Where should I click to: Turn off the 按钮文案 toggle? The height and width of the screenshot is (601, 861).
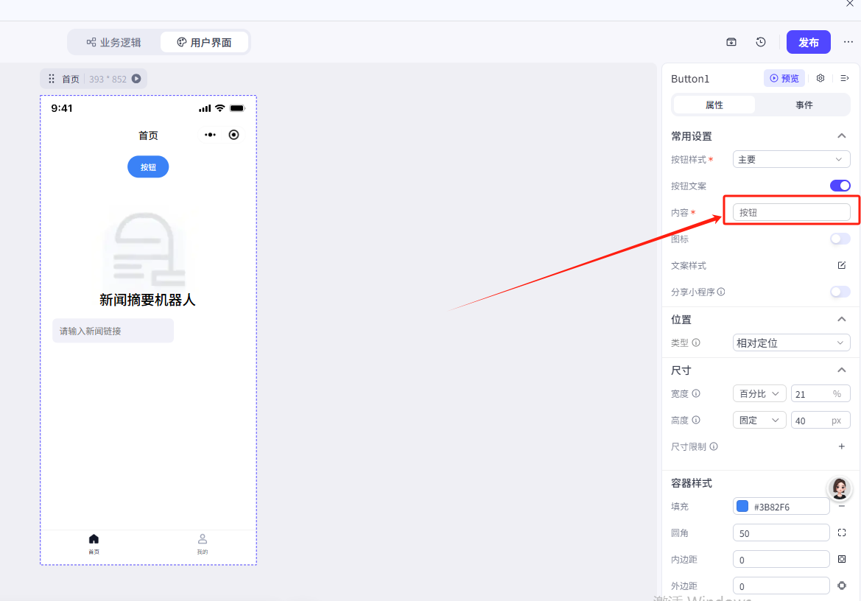(x=840, y=186)
